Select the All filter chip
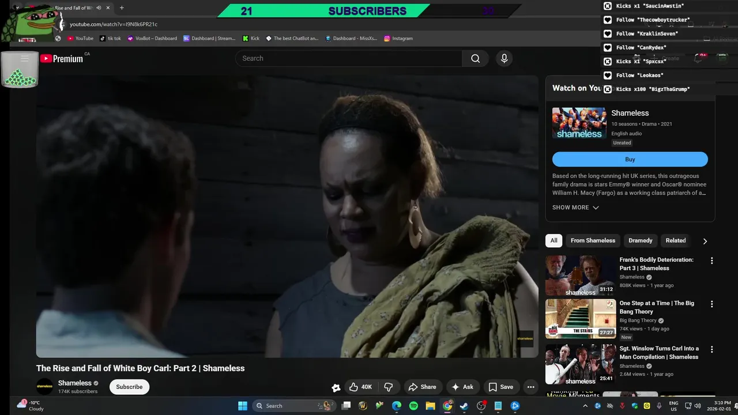Image resolution: width=738 pixels, height=415 pixels. pos(553,240)
